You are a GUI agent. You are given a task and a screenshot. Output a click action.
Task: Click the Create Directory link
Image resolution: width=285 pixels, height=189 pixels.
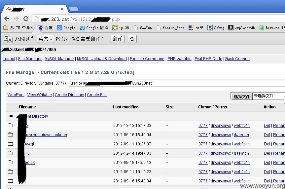tap(69, 95)
